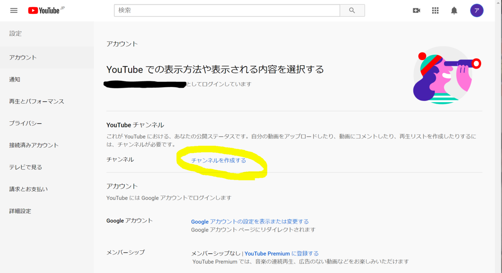Click the メンバーシップ row label
Viewport: 502px width, 273px height.
pyautogui.click(x=125, y=252)
